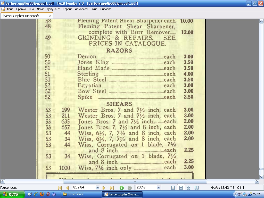The width and height of the screenshot is (264, 198).
Task: Click the previous page arrow
Action: coord(68,188)
